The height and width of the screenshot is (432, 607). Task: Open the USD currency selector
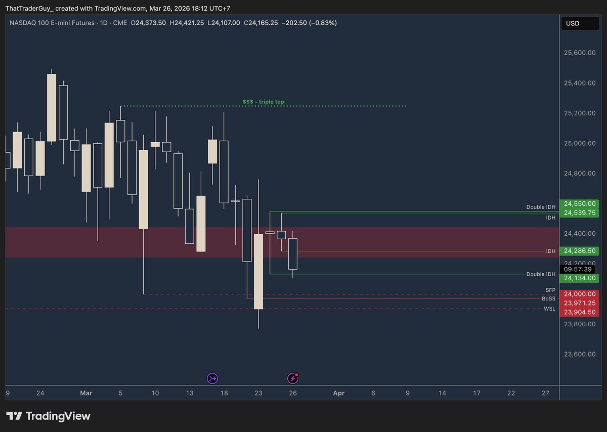pos(580,23)
